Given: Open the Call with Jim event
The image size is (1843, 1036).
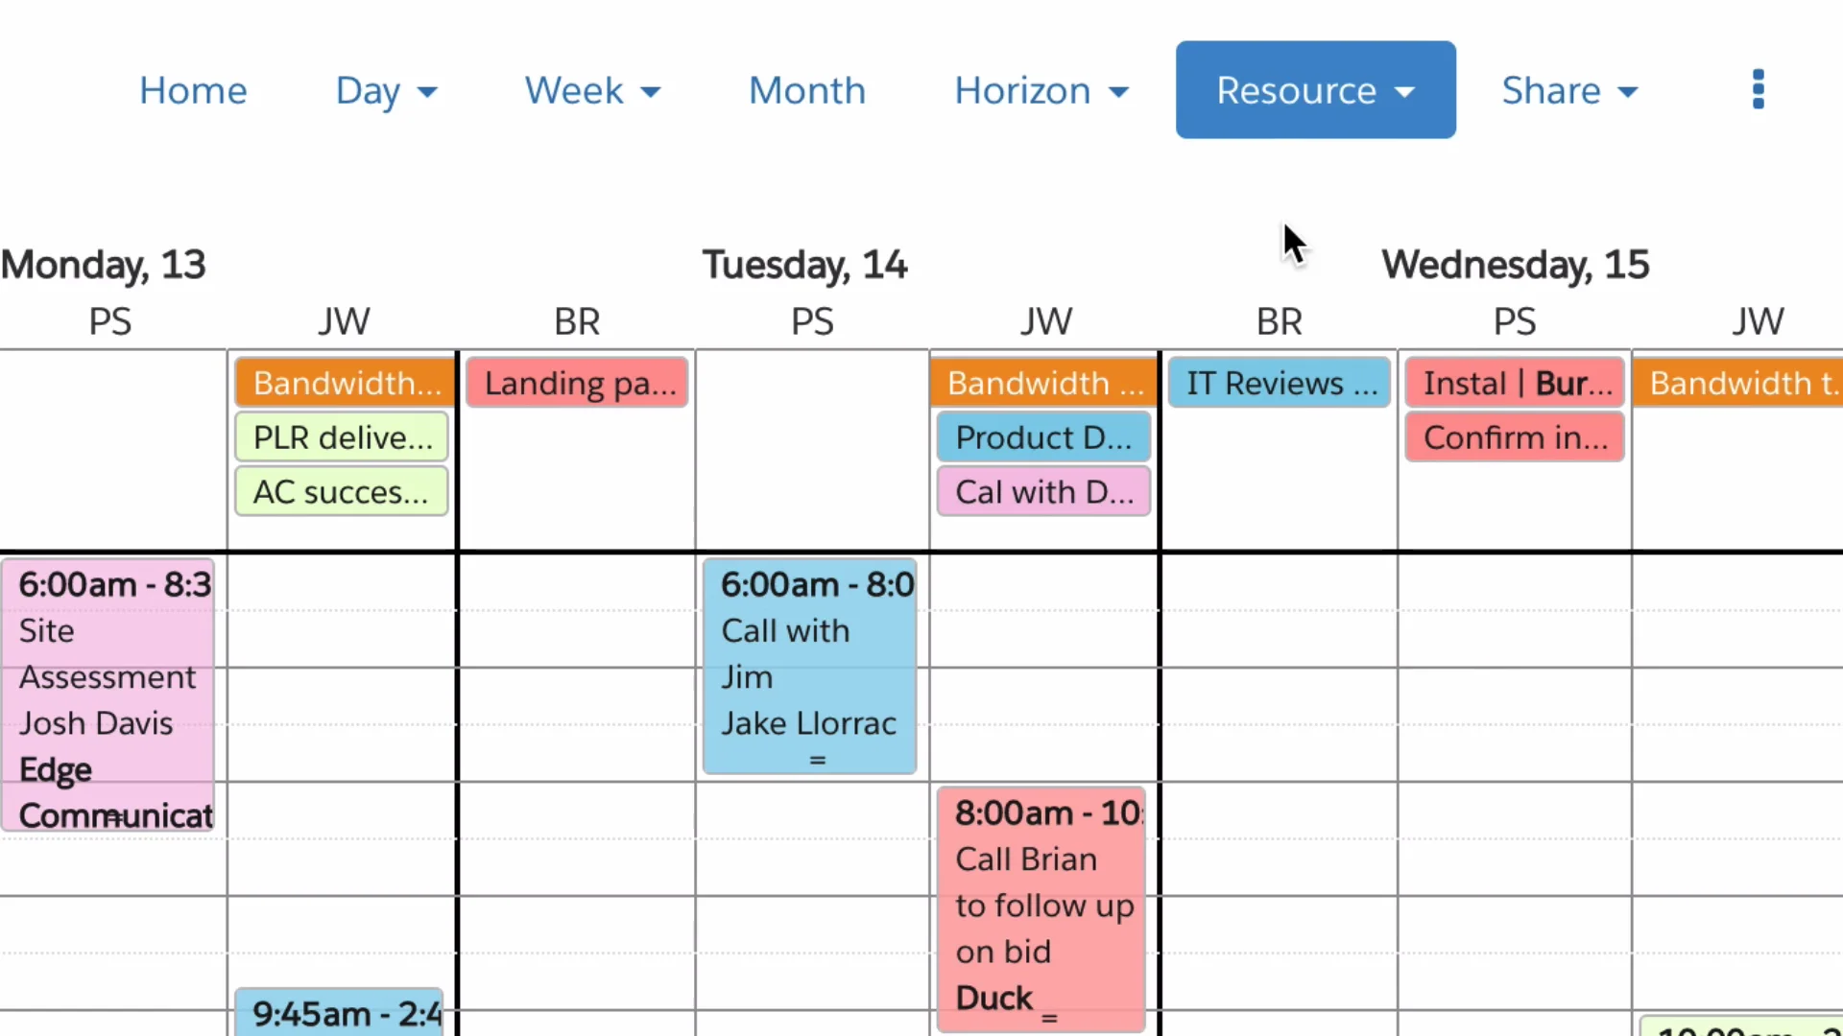Looking at the screenshot, I should point(808,662).
